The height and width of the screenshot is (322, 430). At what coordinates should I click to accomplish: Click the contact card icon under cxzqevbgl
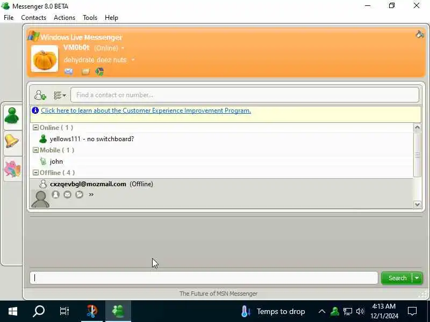56,194
